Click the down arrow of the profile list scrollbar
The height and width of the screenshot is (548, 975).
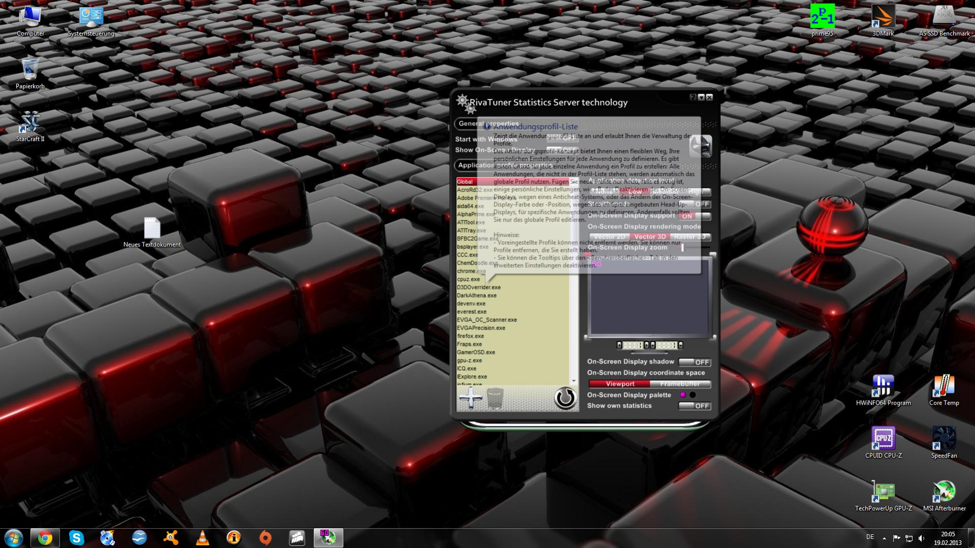574,381
